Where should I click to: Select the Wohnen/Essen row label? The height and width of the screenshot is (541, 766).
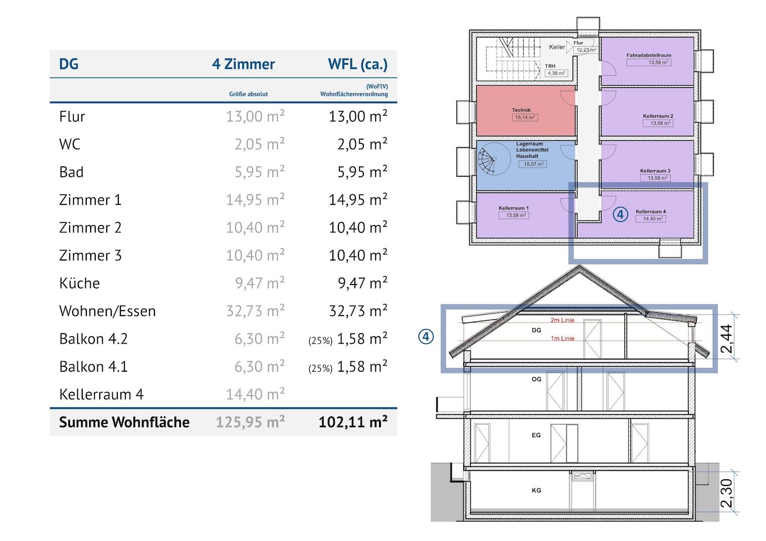point(107,311)
